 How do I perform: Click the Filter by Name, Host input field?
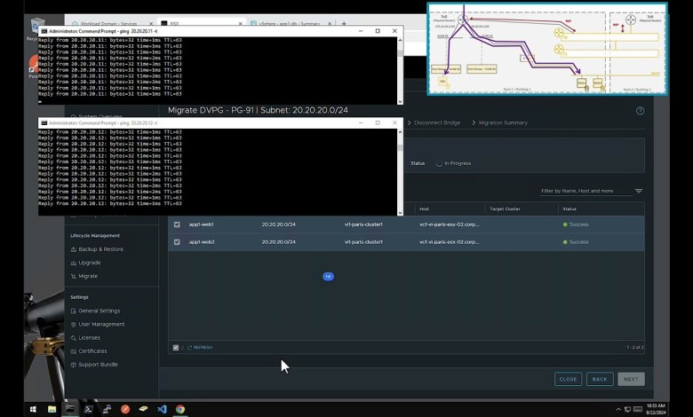[585, 191]
